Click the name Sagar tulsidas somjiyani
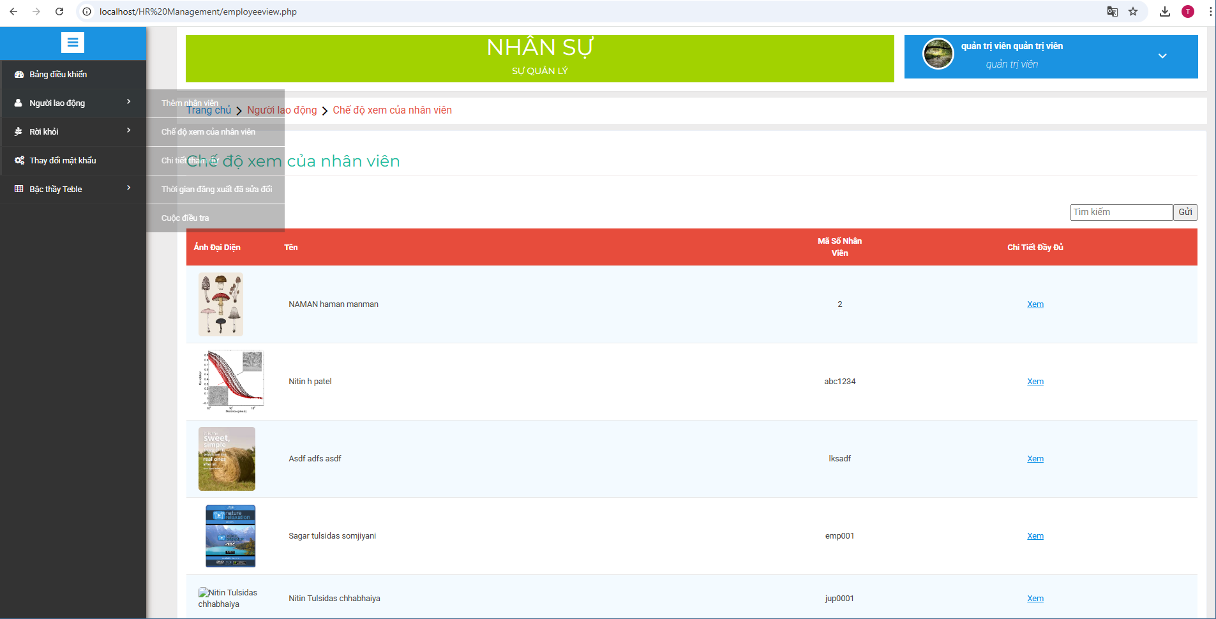Viewport: 1216px width, 619px height. pos(333,536)
